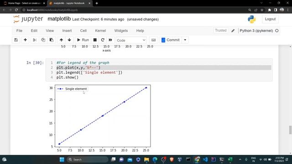
Task: Click the plot output with Single element legend
Action: pos(99,118)
